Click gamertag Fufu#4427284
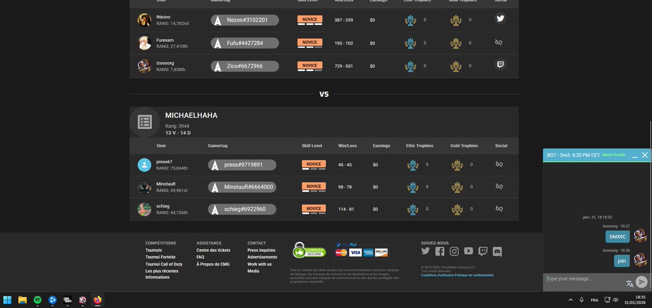Viewport: 652px width, 308px height. 244,43
